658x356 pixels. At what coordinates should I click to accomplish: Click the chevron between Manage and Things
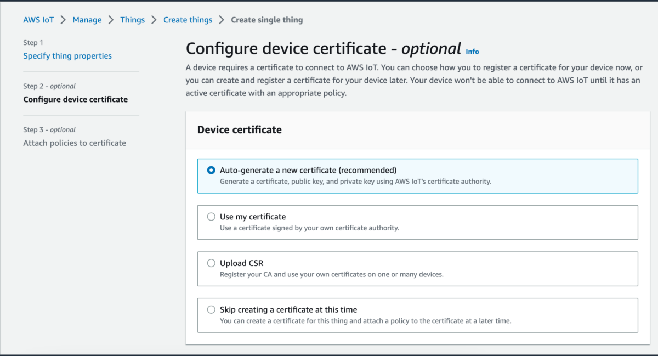(x=111, y=20)
